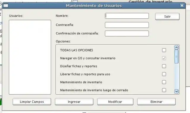Close the Mantenimiento de Usuarios dialog
This screenshot has width=190, height=113.
(182, 5)
